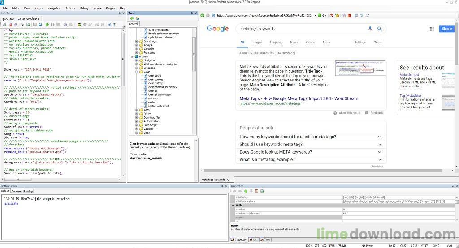The width and height of the screenshot is (459, 248).
Task: Expand the Branchings tree folder
Action: (136, 41)
